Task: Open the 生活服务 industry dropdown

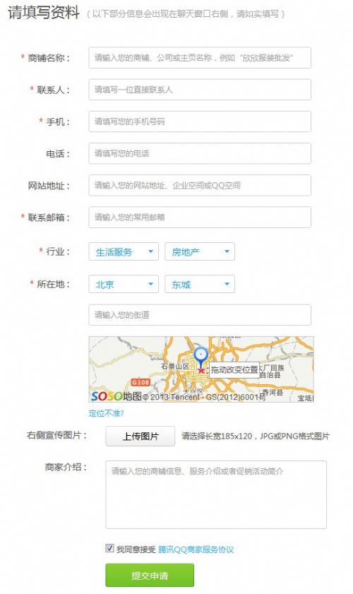Action: (124, 251)
